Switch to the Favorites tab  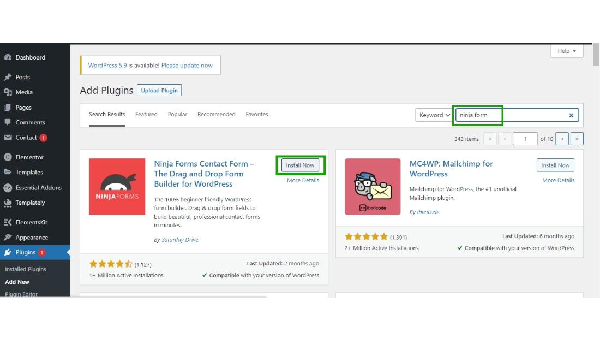[257, 114]
